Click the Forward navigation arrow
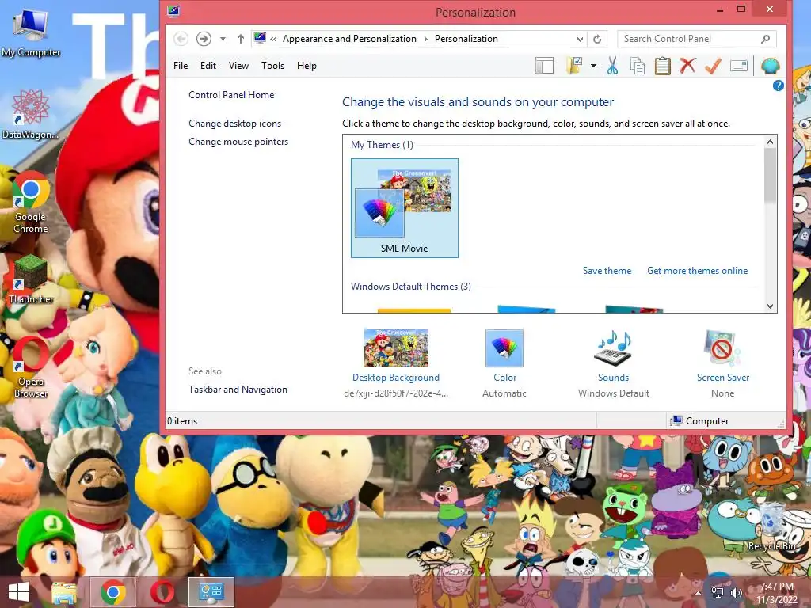Screen dimensions: 811x608 tap(204, 39)
